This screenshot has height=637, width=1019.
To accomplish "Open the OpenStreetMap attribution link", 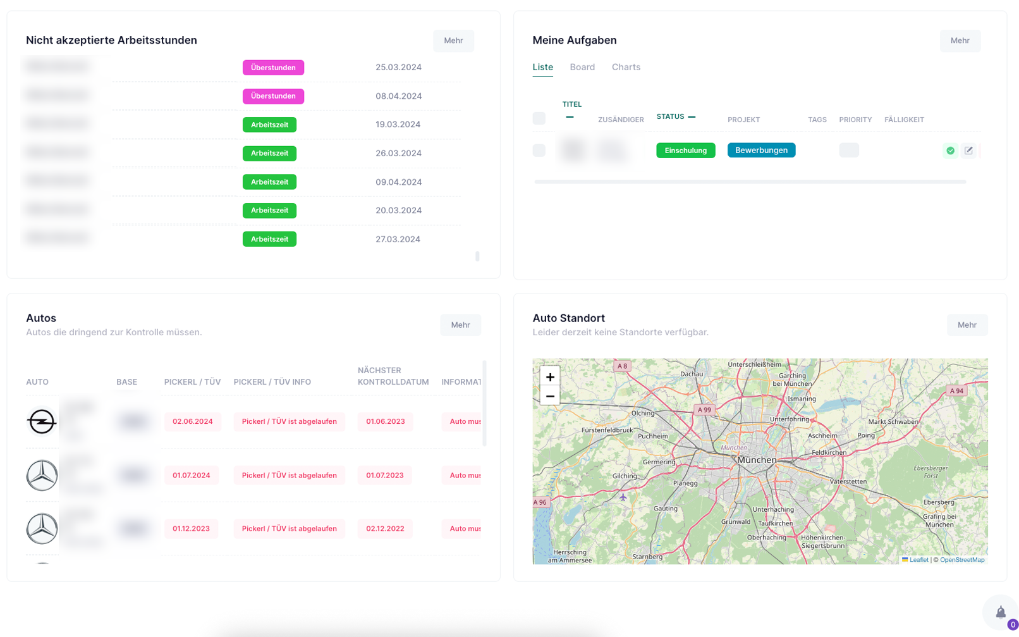I will tap(961, 560).
